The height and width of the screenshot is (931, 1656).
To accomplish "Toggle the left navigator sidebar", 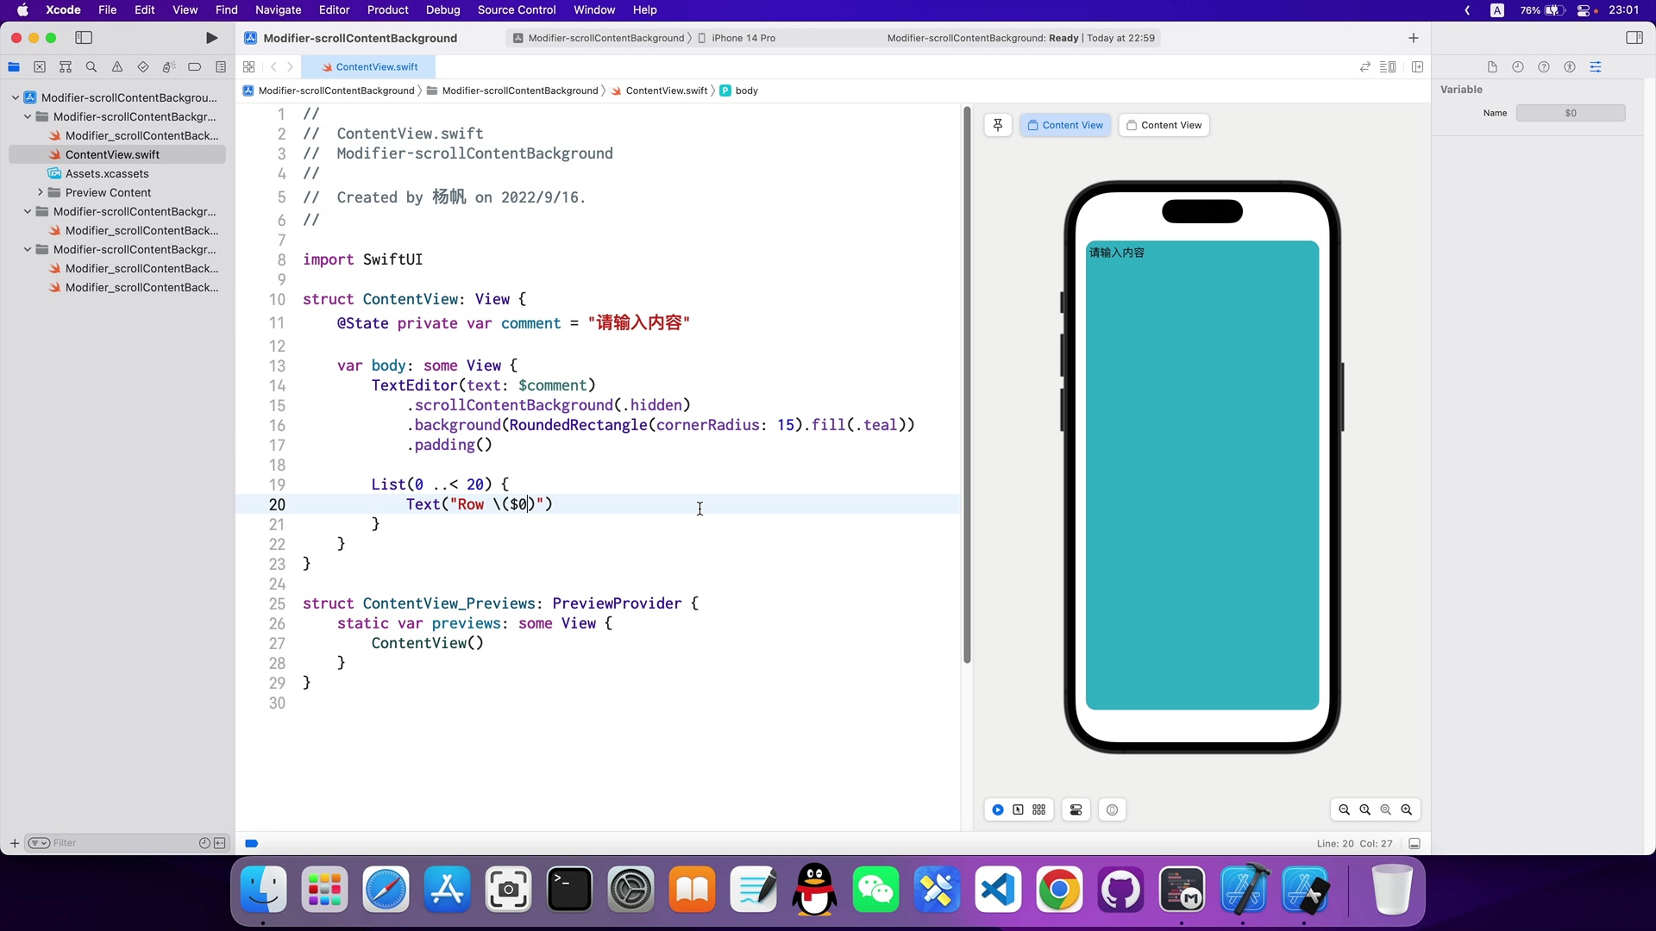I will point(84,38).
